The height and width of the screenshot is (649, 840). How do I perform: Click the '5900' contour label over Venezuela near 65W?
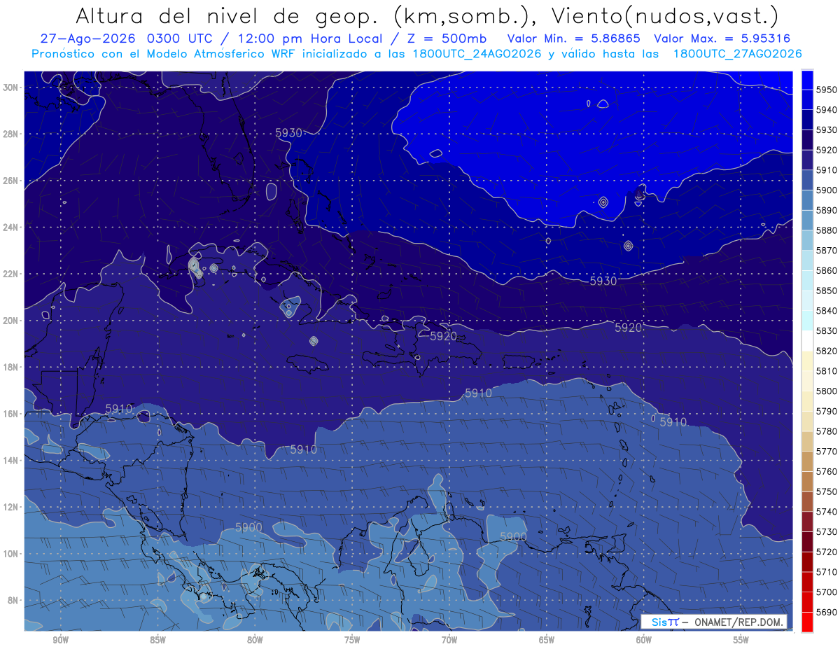coord(513,536)
